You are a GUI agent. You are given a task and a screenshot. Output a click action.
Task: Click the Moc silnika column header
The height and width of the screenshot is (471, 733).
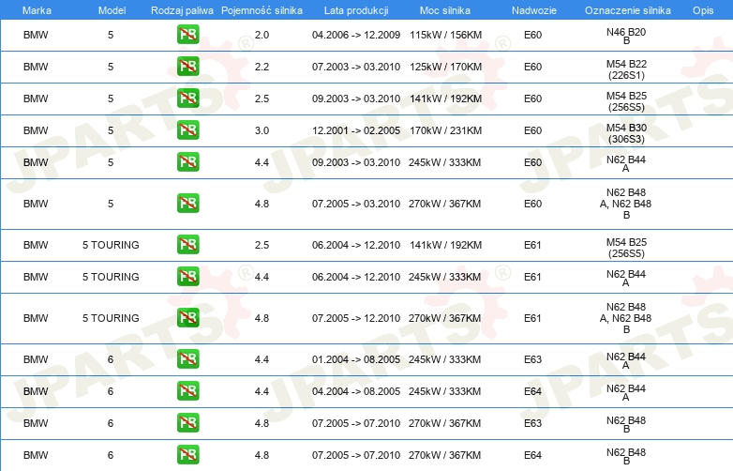click(445, 10)
